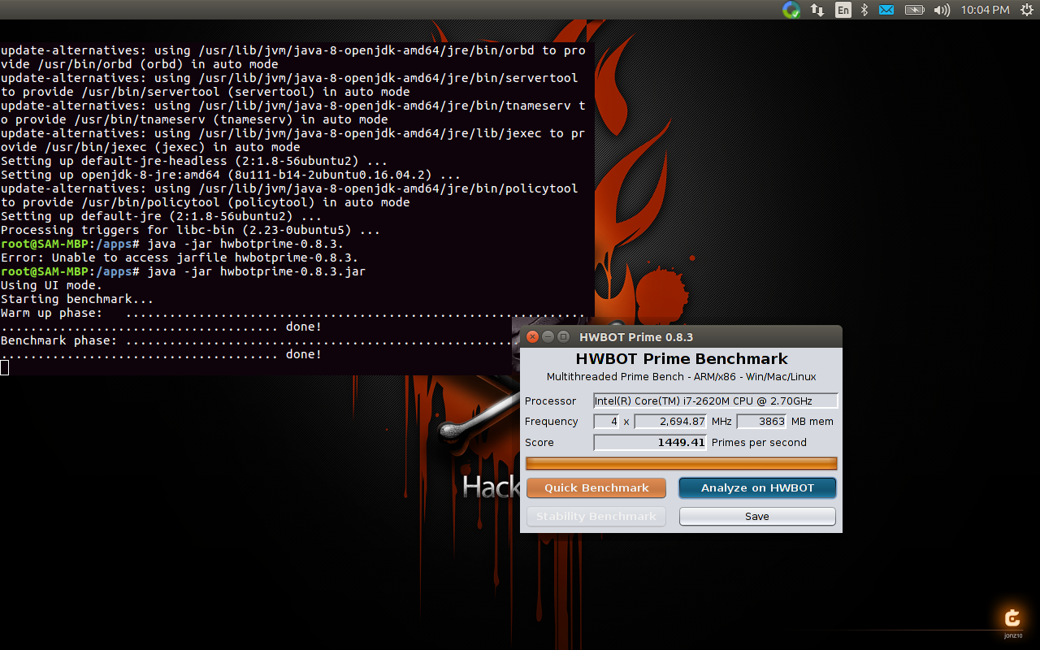Click terminal line 'Starting benchmark...'

[77, 299]
